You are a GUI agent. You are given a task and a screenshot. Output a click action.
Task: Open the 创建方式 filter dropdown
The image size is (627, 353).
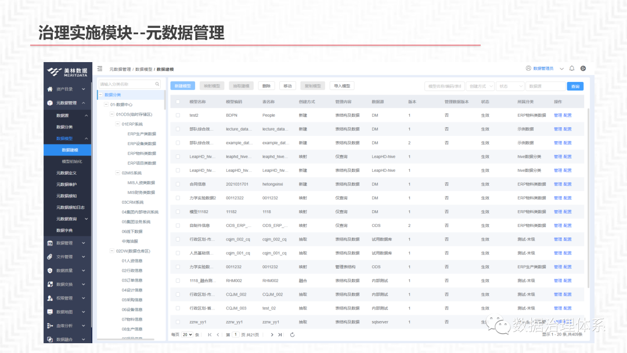click(480, 86)
